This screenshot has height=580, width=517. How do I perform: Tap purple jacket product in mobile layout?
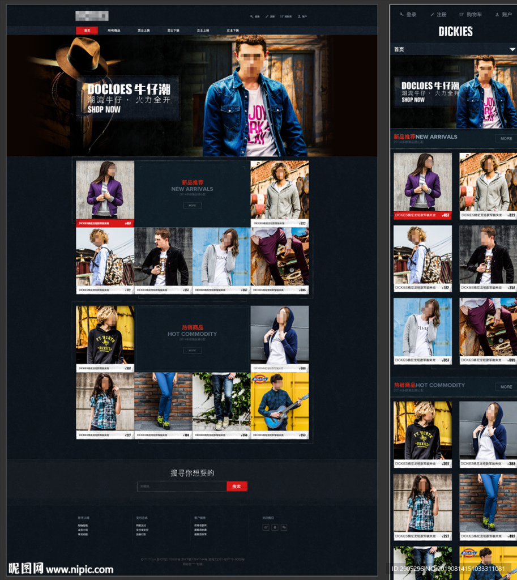tap(422, 186)
